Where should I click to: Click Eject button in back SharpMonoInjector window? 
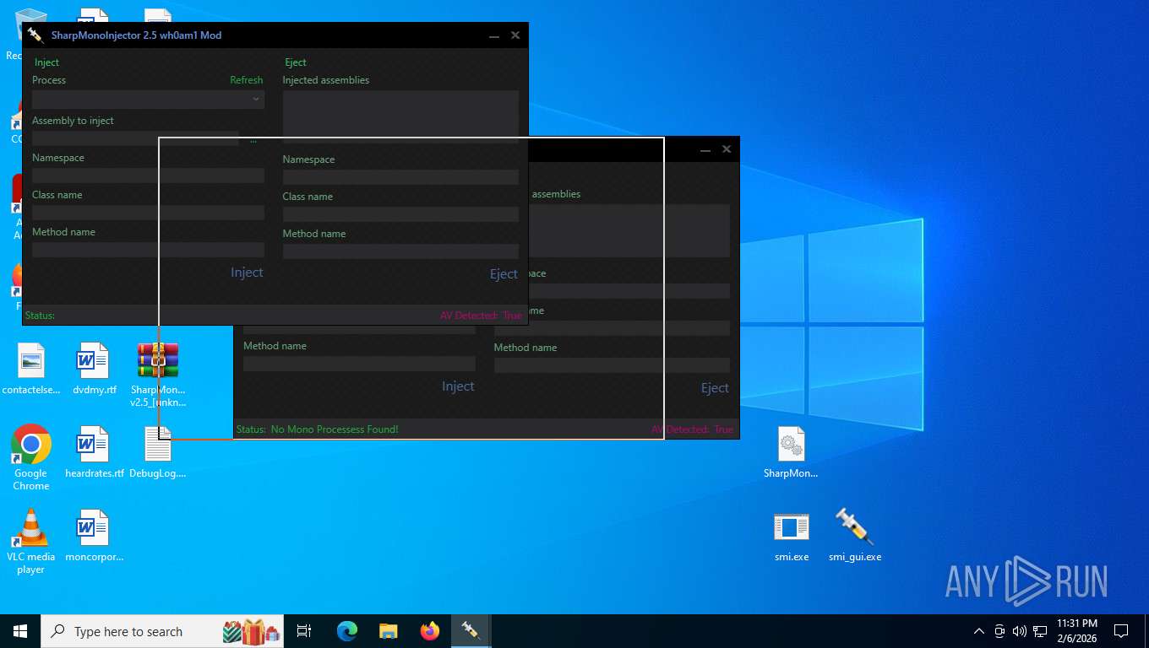click(715, 388)
